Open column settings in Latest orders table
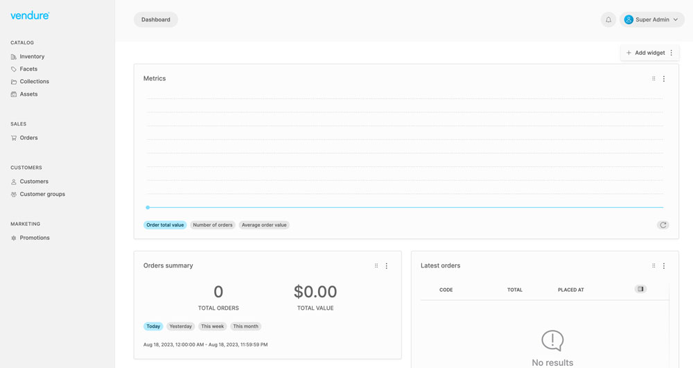This screenshot has width=693, height=368. click(x=640, y=289)
